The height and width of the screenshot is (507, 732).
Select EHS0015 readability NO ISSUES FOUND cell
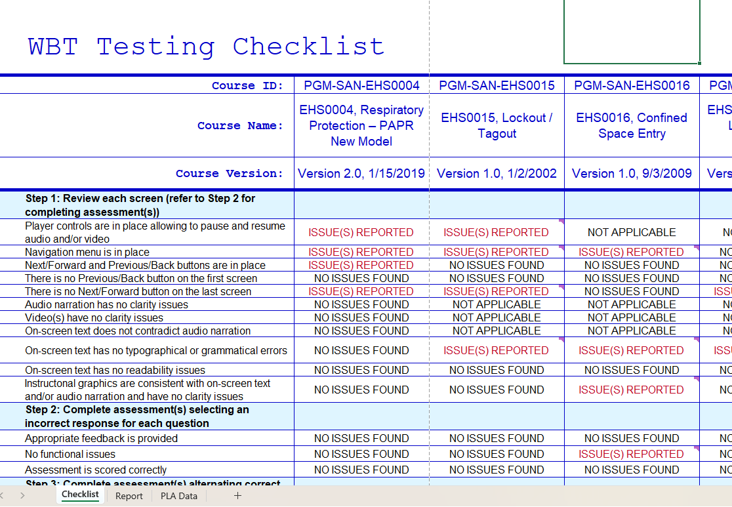tap(497, 370)
